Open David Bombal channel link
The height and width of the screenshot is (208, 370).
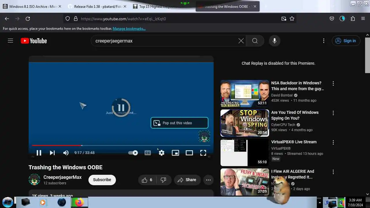[x=282, y=95]
